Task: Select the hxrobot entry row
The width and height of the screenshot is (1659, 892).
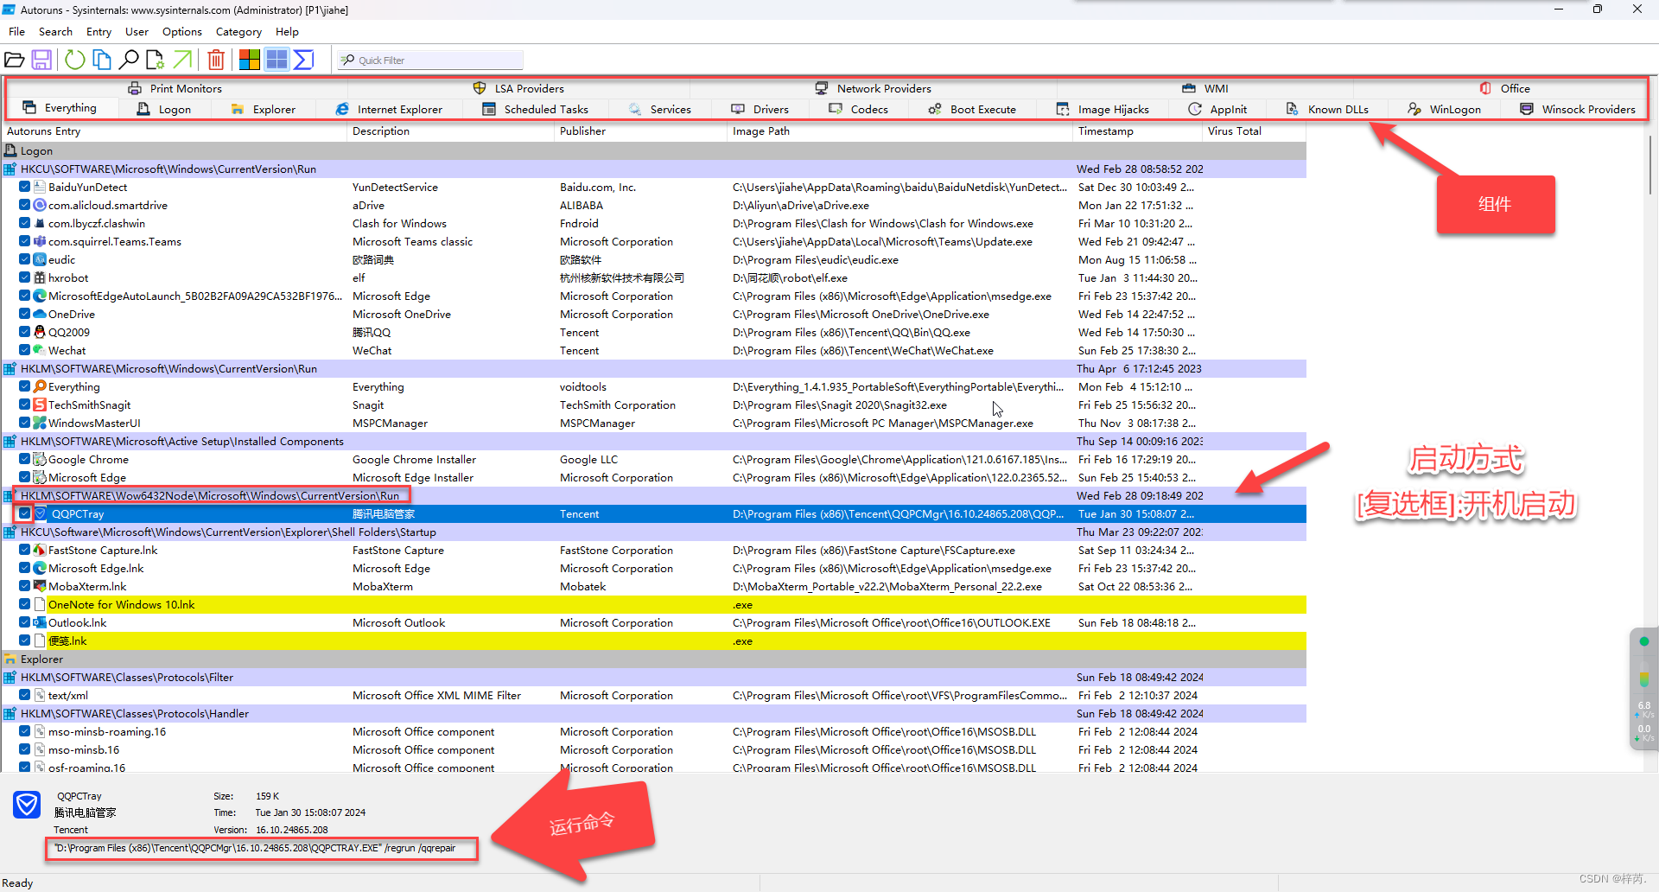Action: pyautogui.click(x=654, y=277)
